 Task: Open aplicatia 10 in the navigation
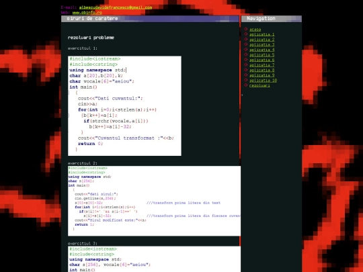[263, 81]
